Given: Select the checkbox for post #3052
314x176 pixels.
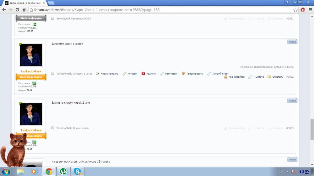Looking at the screenshot, I should [53, 74].
